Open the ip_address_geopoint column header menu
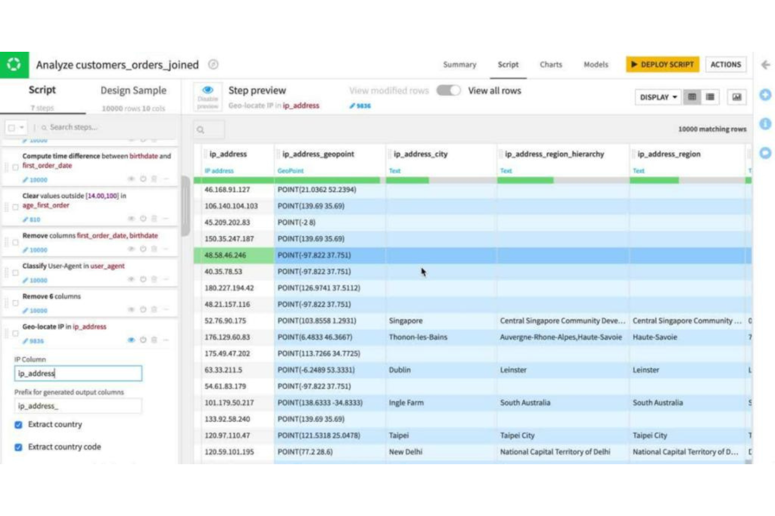The height and width of the screenshot is (516, 775). coord(318,154)
